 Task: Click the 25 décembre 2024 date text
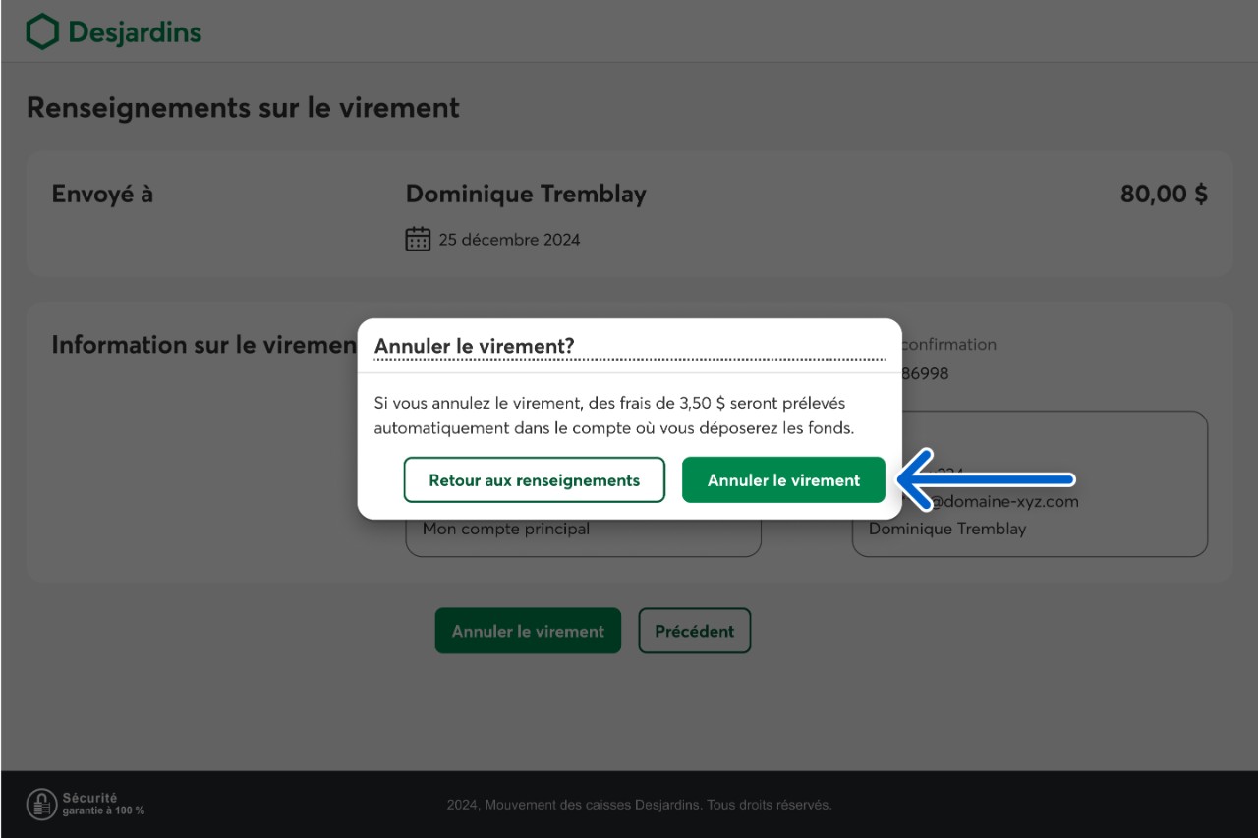point(509,240)
